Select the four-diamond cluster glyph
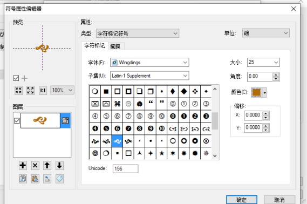Screen dimensions: 307x204 coord(195,91)
